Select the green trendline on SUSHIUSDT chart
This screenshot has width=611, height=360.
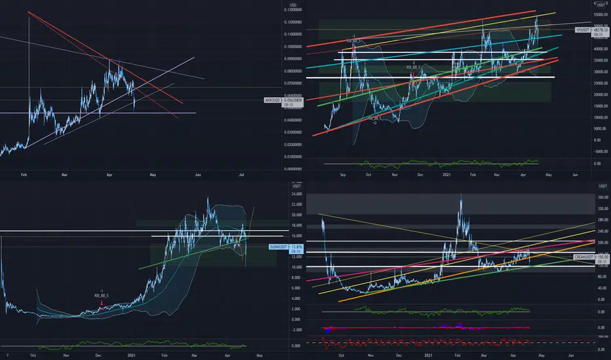[193, 254]
